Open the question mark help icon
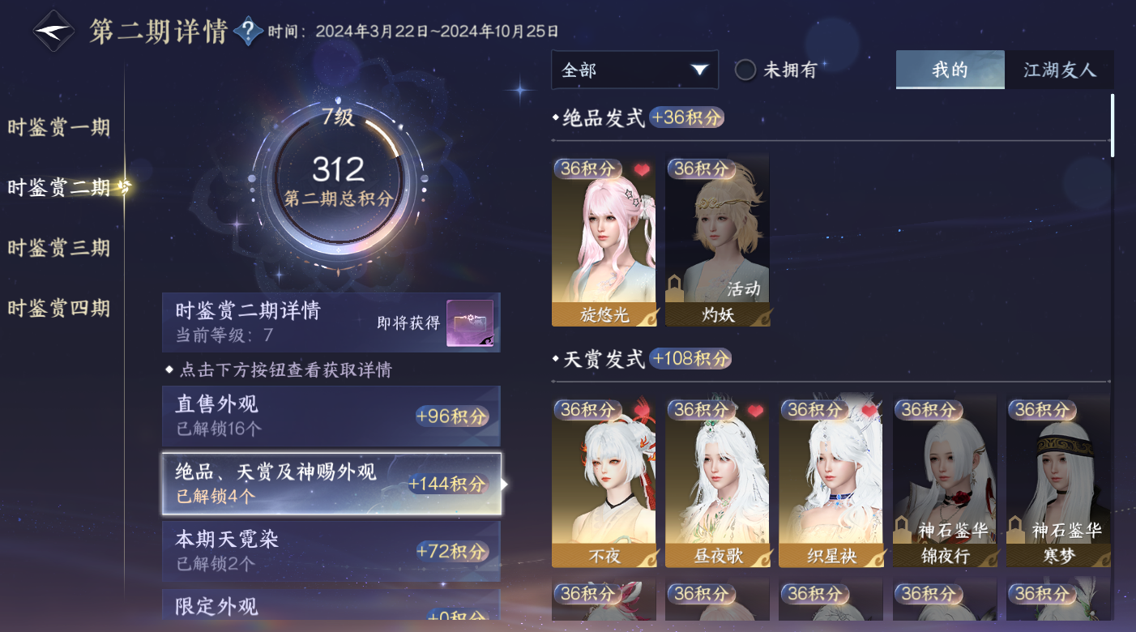This screenshot has height=632, width=1136. coord(248,32)
